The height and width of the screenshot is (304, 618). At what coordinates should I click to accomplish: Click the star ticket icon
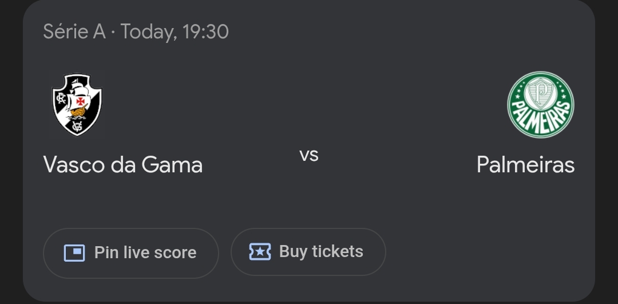(260, 251)
